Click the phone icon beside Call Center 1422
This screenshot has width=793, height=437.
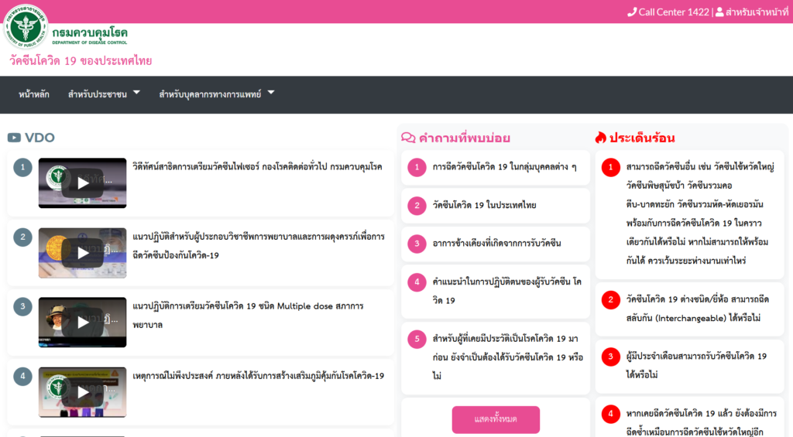pos(632,12)
